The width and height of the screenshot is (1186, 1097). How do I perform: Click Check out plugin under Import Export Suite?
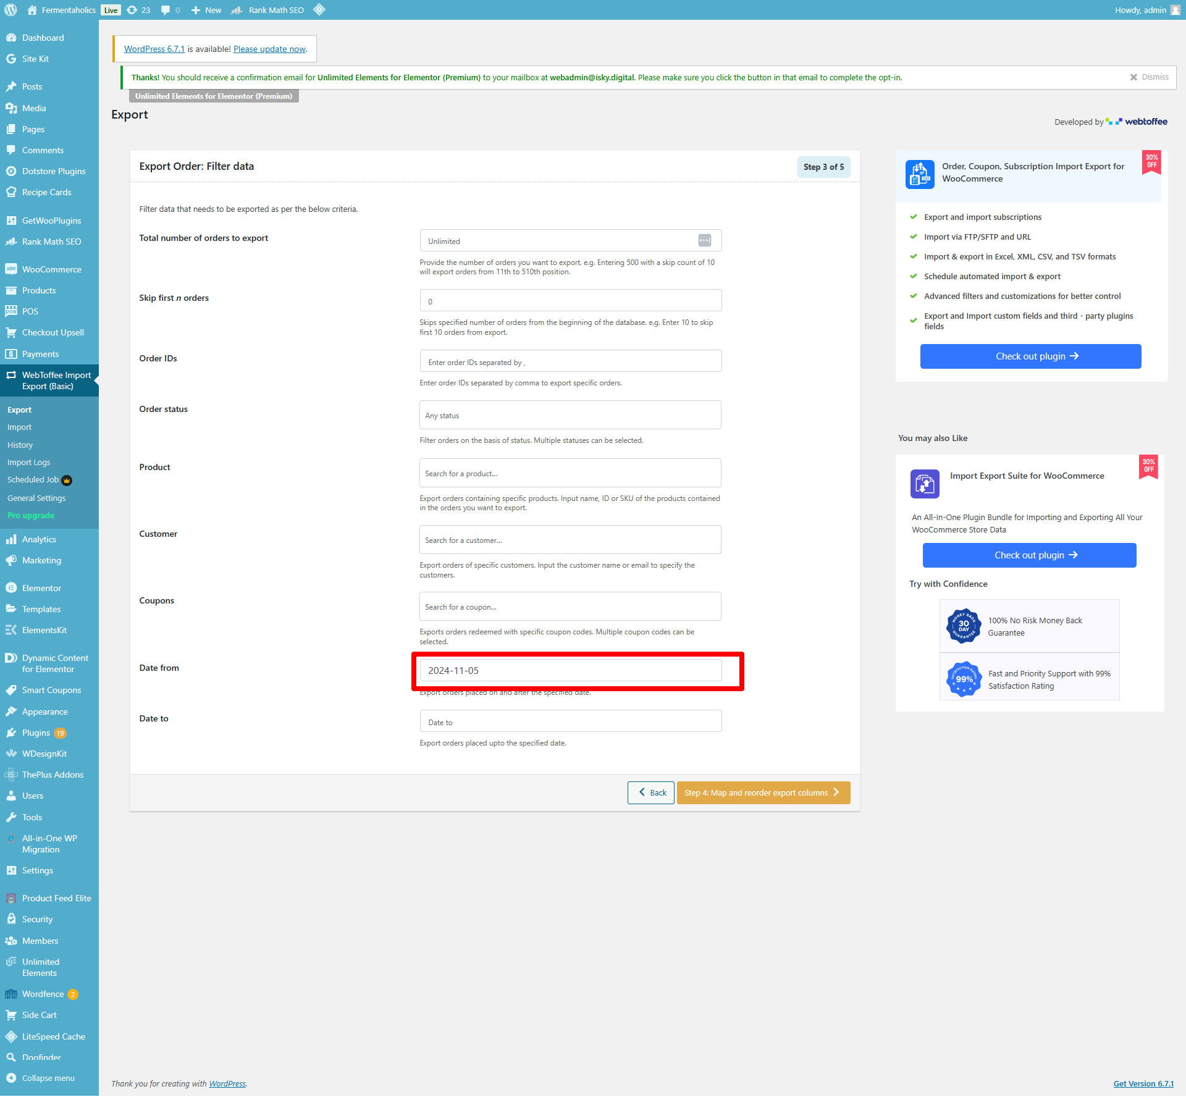1029,555
